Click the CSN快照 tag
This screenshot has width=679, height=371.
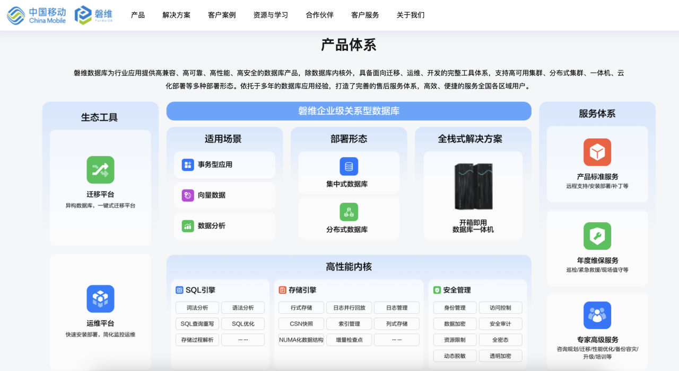coord(301,324)
